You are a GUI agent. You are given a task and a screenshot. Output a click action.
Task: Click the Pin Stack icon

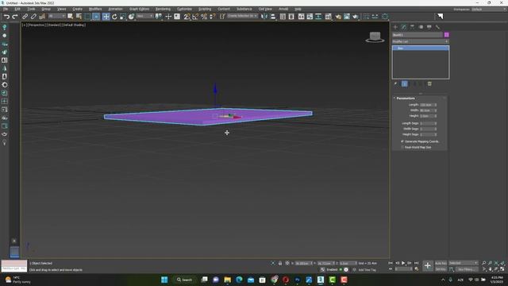pyautogui.click(x=395, y=84)
